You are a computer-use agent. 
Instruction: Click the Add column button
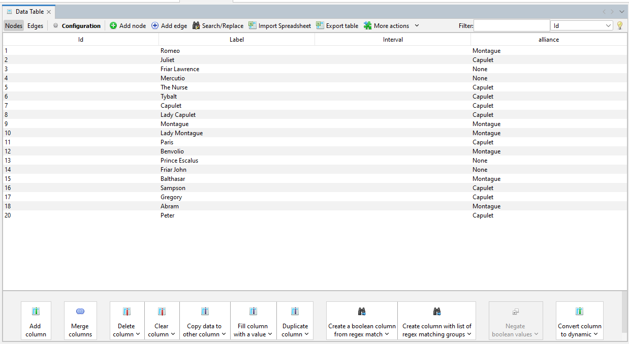tap(36, 320)
